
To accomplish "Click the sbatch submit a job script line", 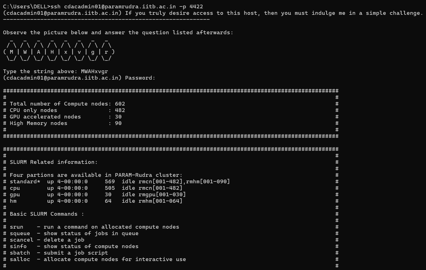I will click(x=59, y=253).
